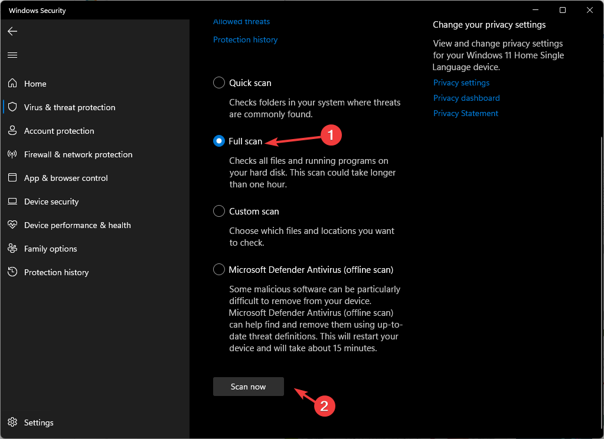Screen dimensions: 604x439
Task: View the Privacy Statement
Action: click(x=465, y=113)
